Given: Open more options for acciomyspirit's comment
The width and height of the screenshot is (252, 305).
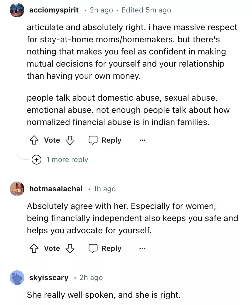Looking at the screenshot, I should click(x=142, y=140).
